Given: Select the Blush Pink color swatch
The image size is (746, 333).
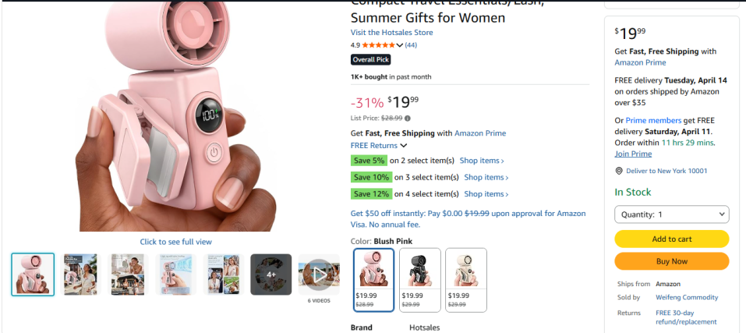Looking at the screenshot, I should (374, 279).
